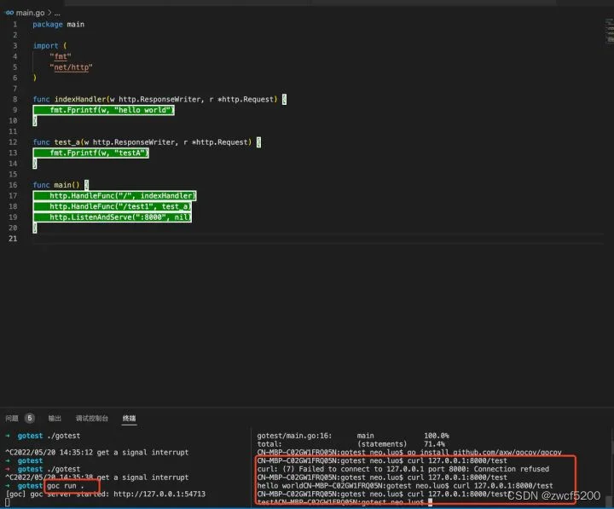
Task: Click the 'goc run .' command in left terminal
Action: 66,486
